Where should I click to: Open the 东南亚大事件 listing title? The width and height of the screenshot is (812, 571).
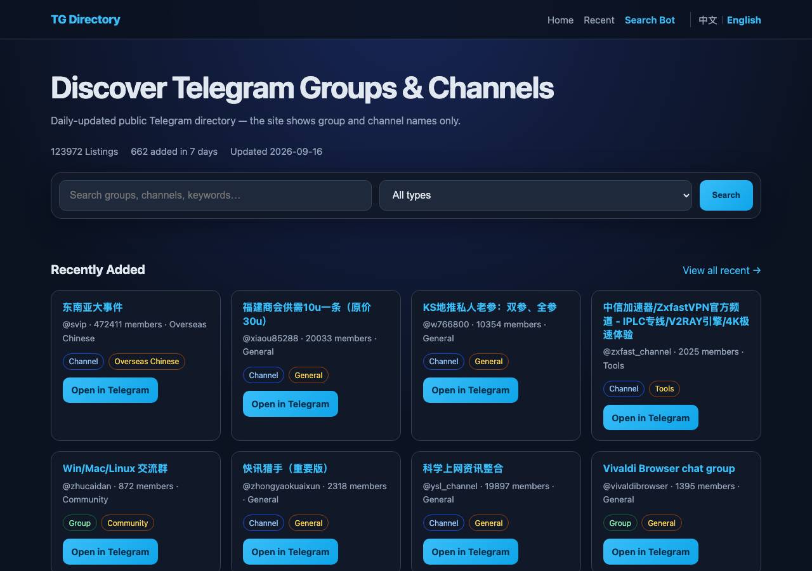click(93, 307)
